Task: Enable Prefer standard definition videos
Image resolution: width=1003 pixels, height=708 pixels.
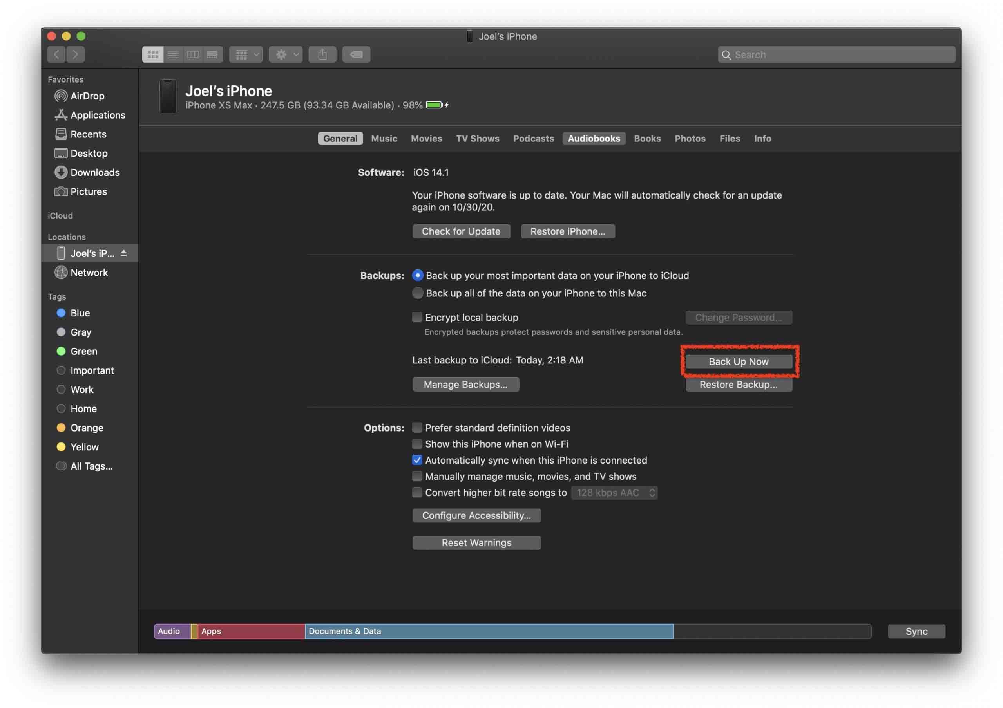Action: [x=417, y=427]
